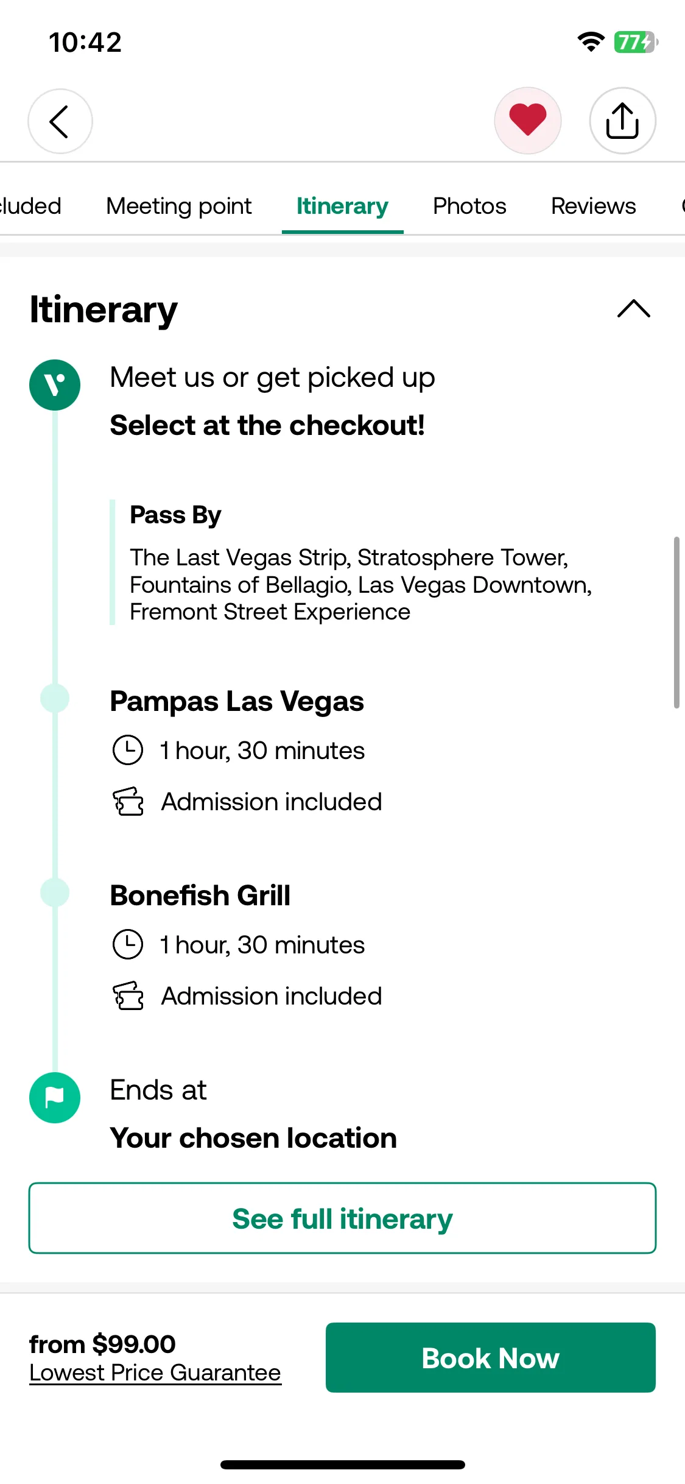Select the Pampas Las Vegas stop
Viewport: 685px width, 1484px height.
237,701
